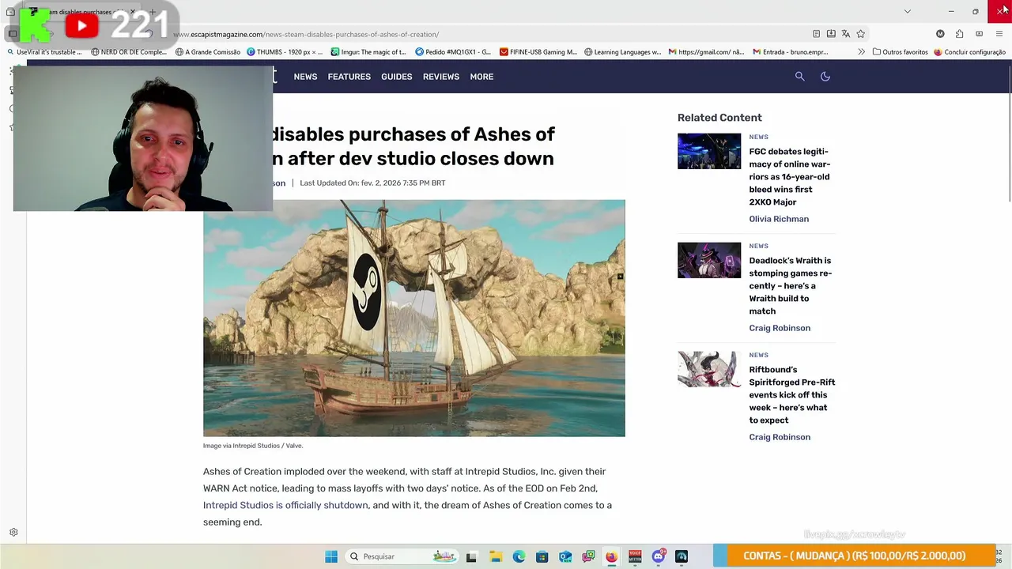Open A Grande Comissão bookmark
The height and width of the screenshot is (569, 1012).
tap(208, 52)
